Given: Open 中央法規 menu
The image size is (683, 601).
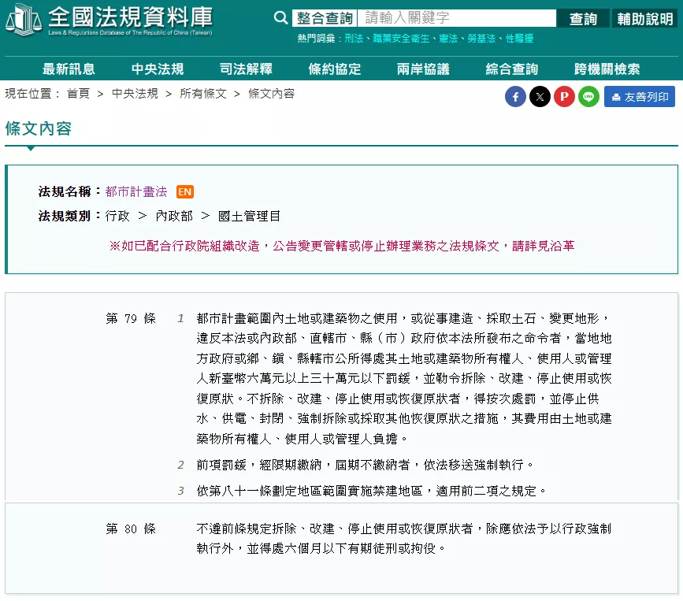Looking at the screenshot, I should (x=158, y=69).
